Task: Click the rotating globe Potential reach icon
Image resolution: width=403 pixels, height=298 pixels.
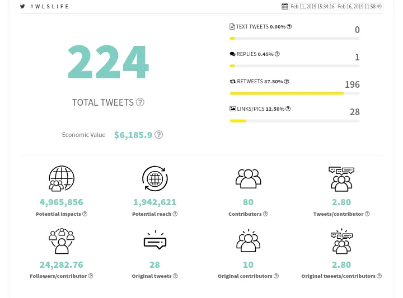Action: click(154, 178)
